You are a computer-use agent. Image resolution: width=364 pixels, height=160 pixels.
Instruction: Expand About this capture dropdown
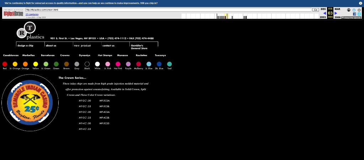click(x=351, y=18)
